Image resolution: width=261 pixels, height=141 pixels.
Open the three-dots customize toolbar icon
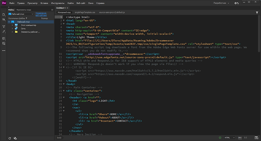tap(4, 51)
